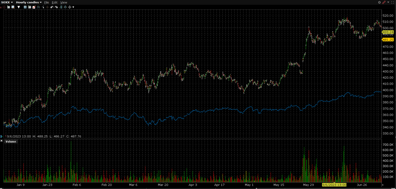Viewport: 396px width, 189px height.
Task: Click the 481.25 yellow price label
Action: pos(388,40)
